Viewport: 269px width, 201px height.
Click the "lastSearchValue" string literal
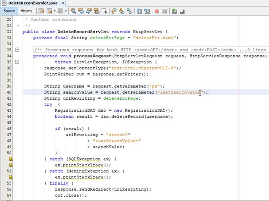pyautogui.click(x=180, y=92)
